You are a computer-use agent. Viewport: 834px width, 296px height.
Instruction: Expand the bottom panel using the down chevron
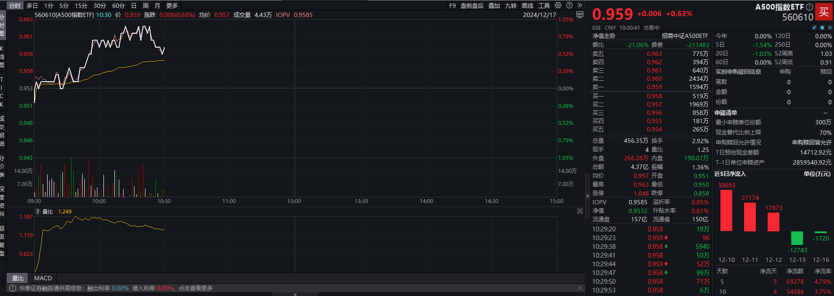point(295,294)
